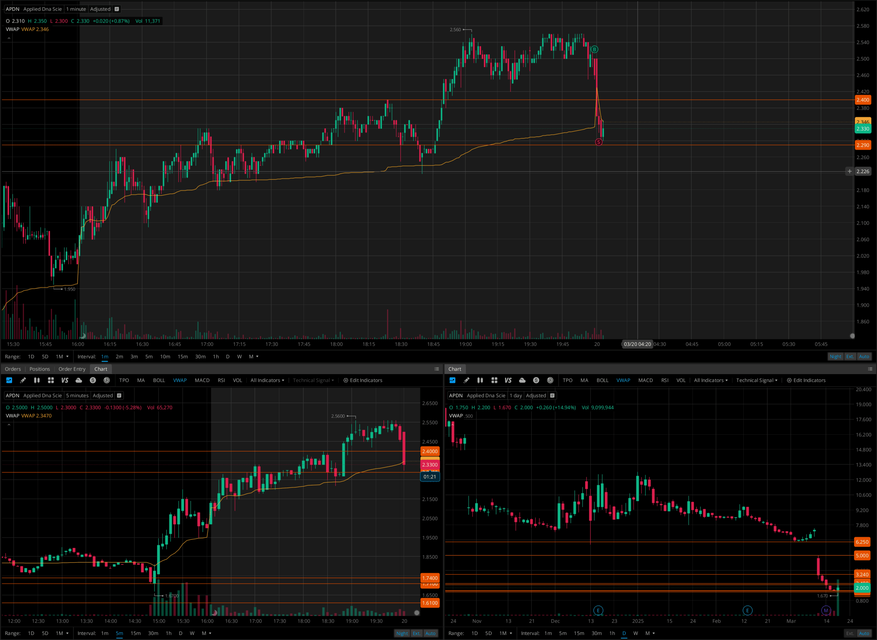This screenshot has width=877, height=640.
Task: Click the panel list menu icon beside Orders tabs
Action: 437,369
